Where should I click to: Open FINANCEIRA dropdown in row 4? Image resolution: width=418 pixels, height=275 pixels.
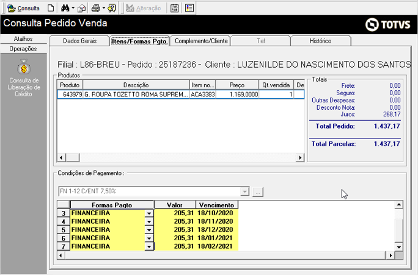click(149, 221)
